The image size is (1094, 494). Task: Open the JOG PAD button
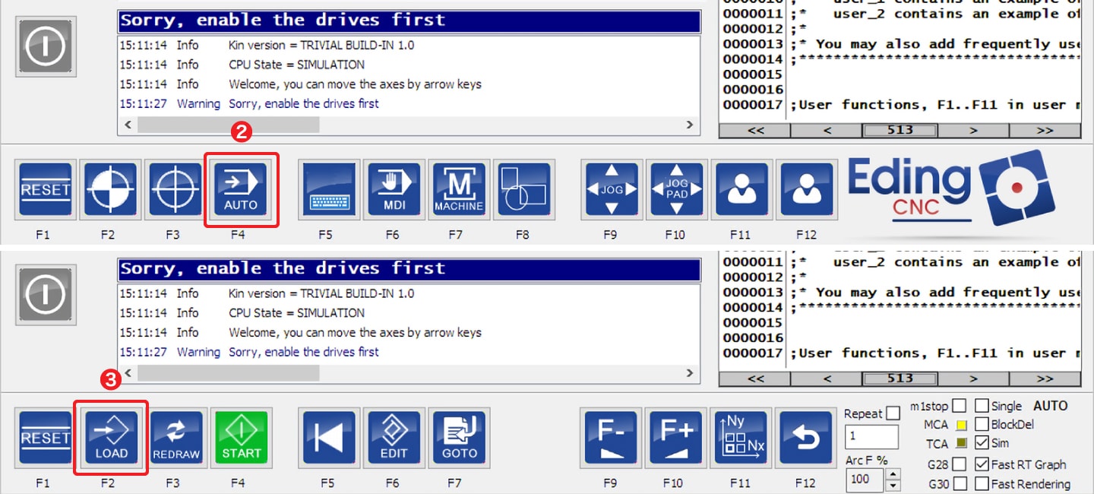tap(676, 189)
